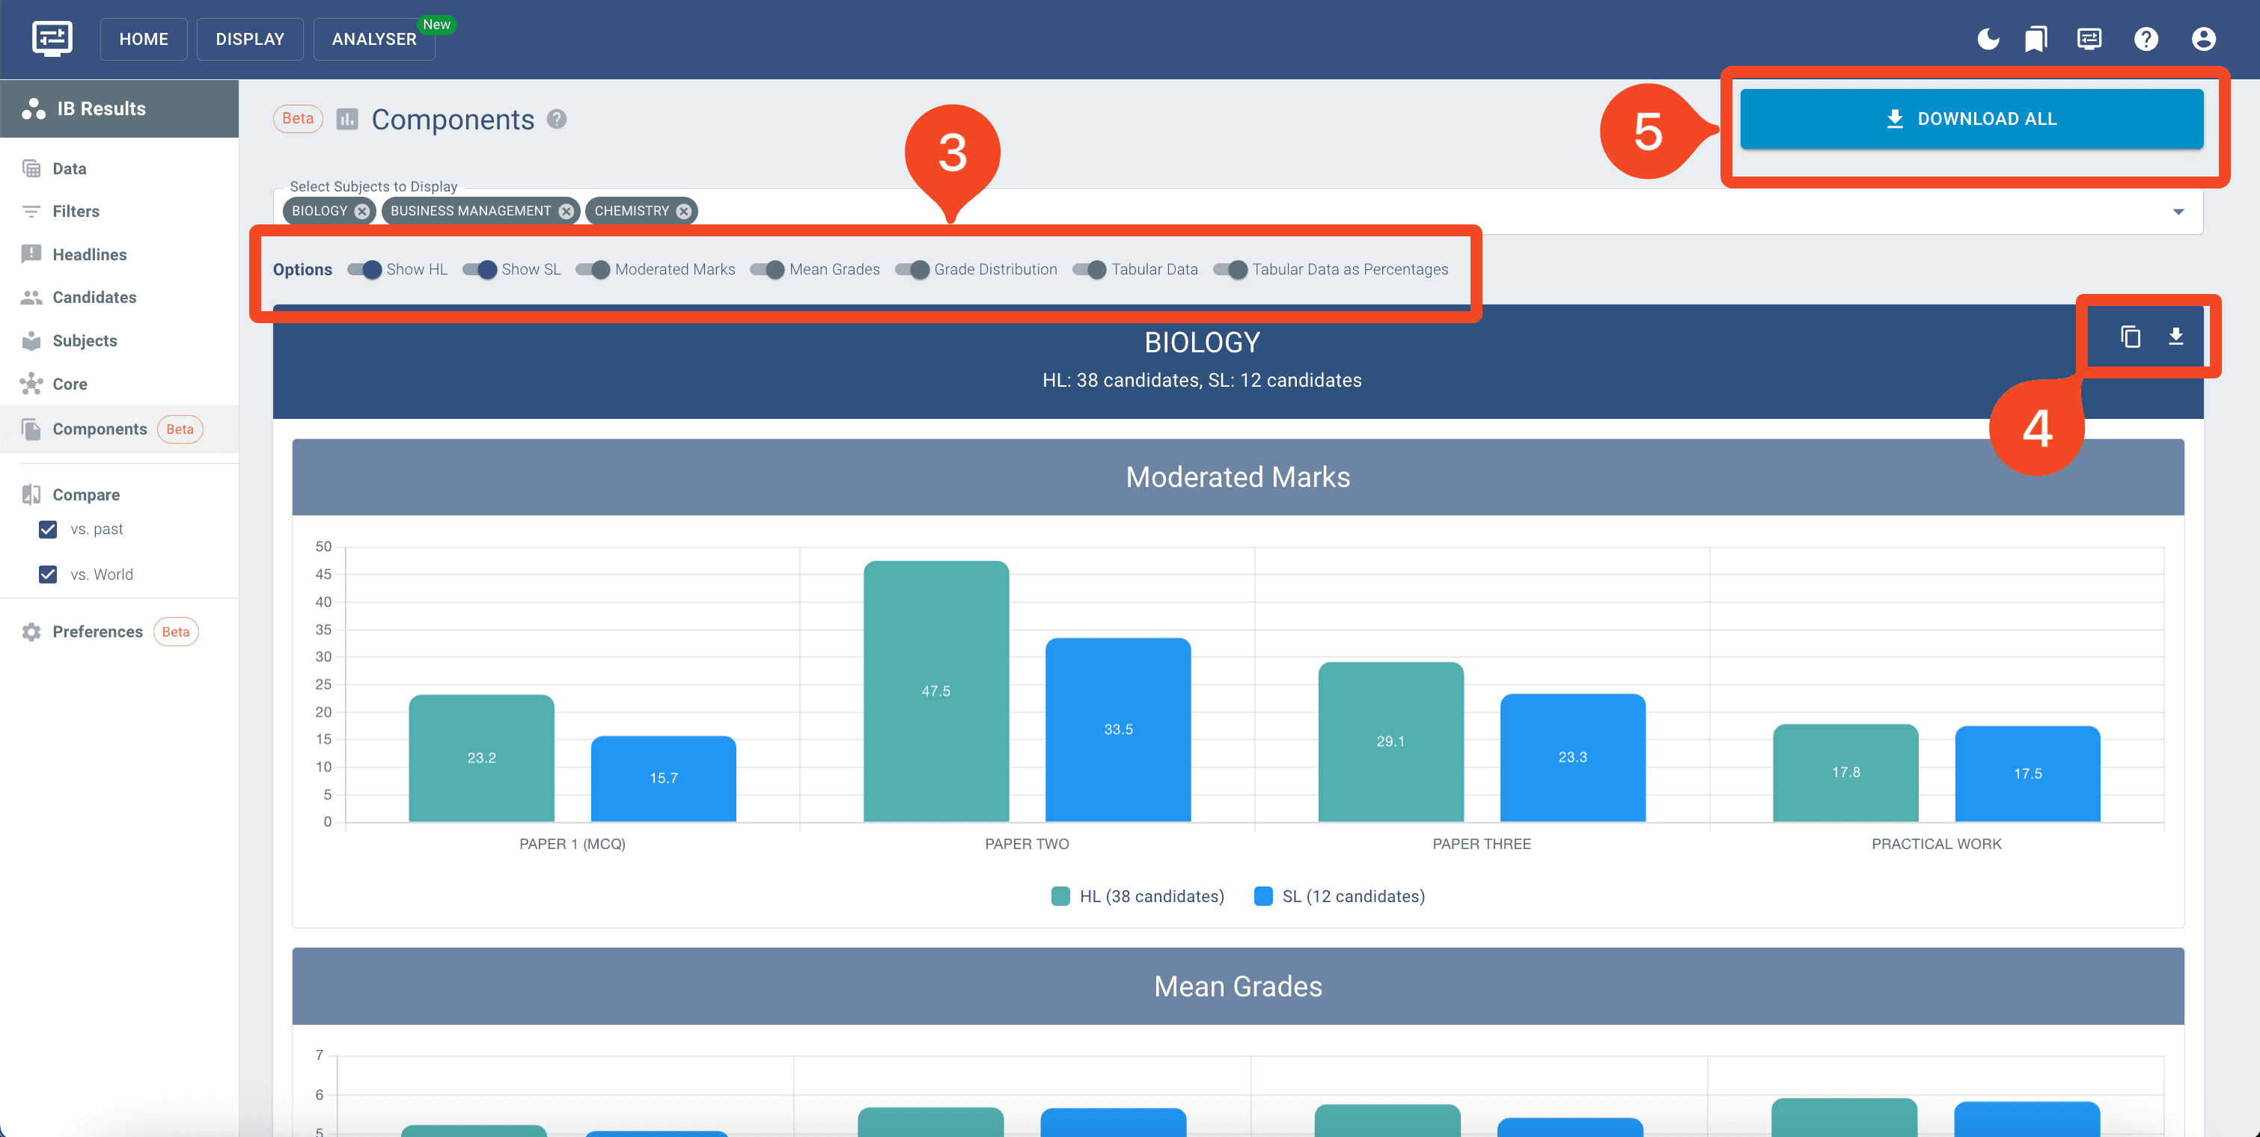Screen dimensions: 2260x1137
Task: Toggle the Show SL switch
Action: 480,269
